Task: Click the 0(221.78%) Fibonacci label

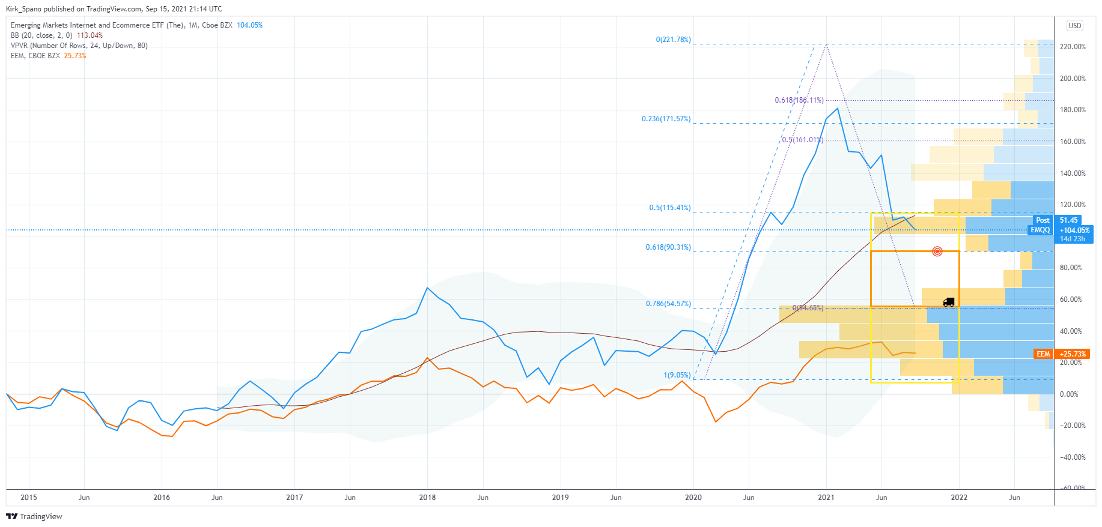Action: [673, 40]
